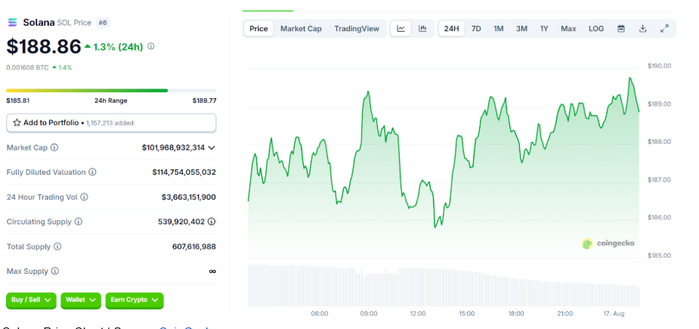This screenshot has height=329, width=699.
Task: Switch to the Market Cap chart tab
Action: 301,29
